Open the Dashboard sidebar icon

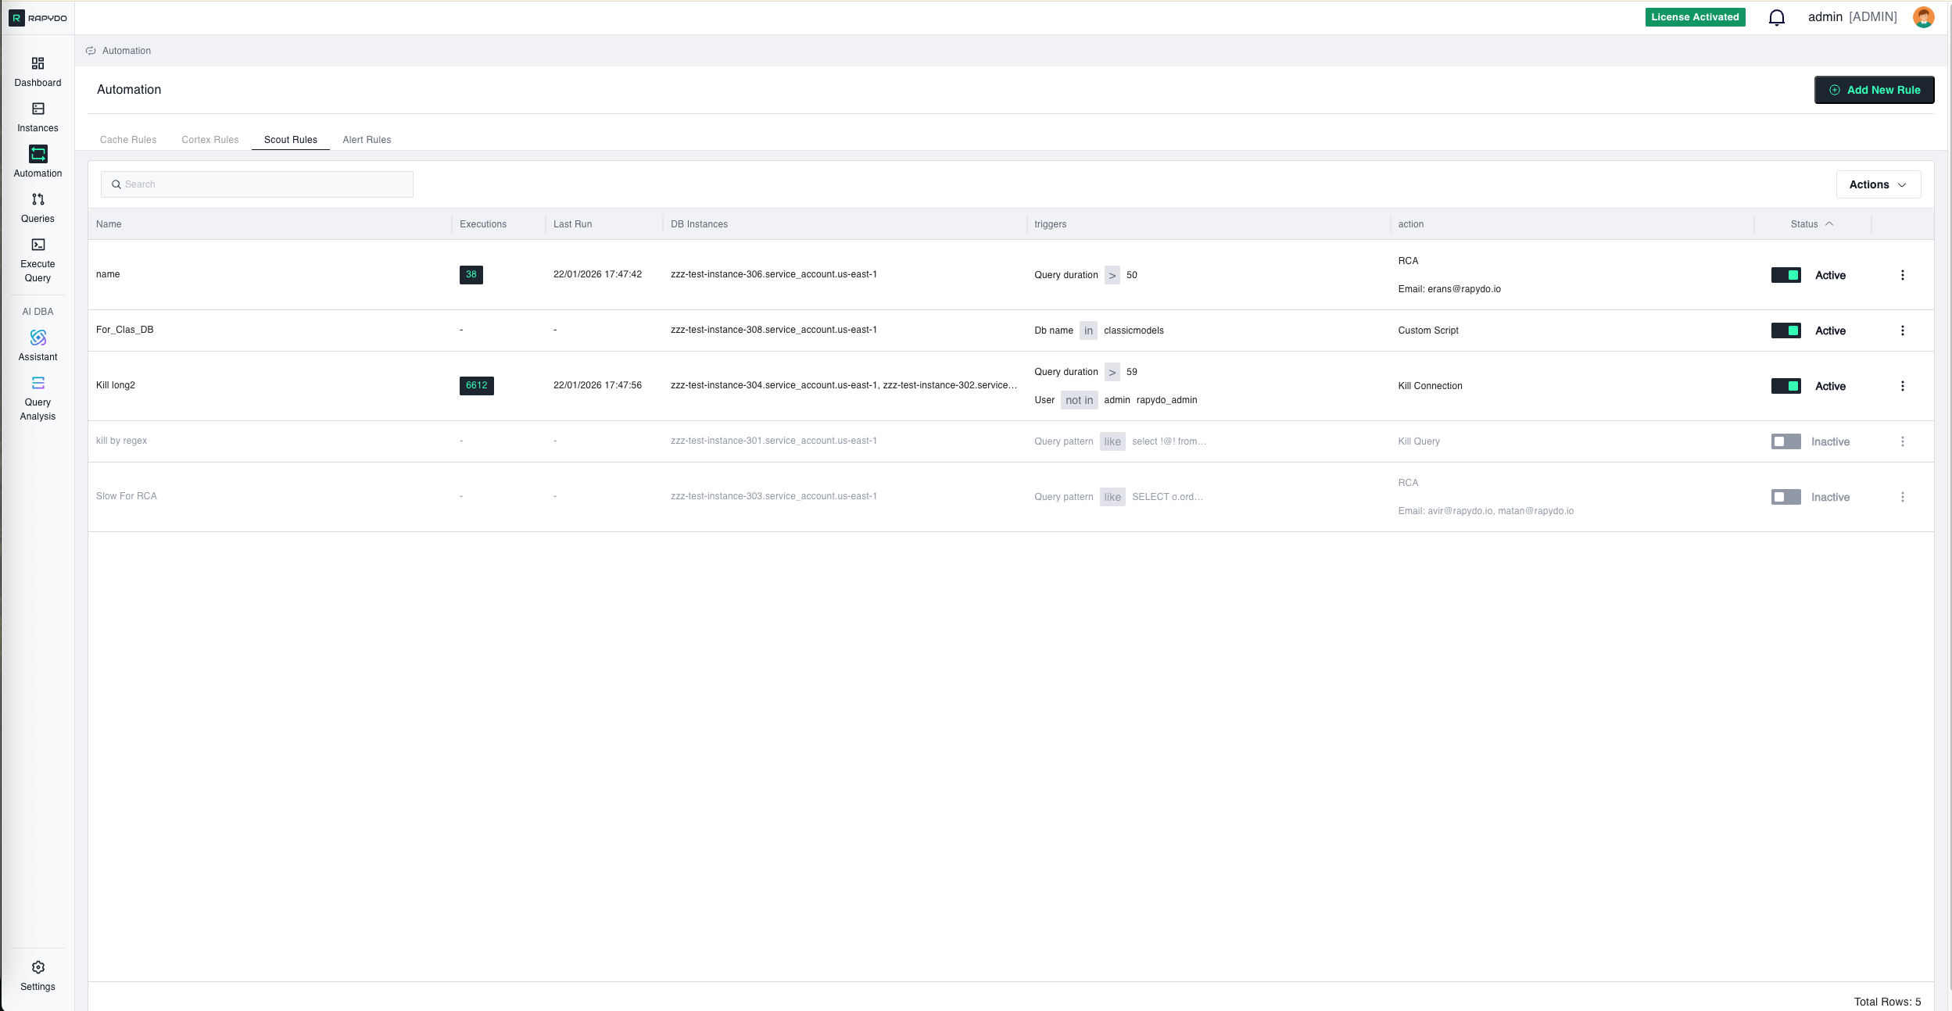[38, 63]
